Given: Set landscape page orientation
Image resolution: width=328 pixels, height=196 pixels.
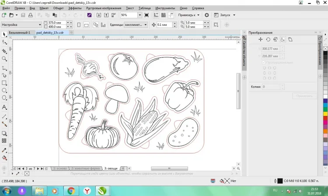Looking at the screenshot, I should coord(86,25).
